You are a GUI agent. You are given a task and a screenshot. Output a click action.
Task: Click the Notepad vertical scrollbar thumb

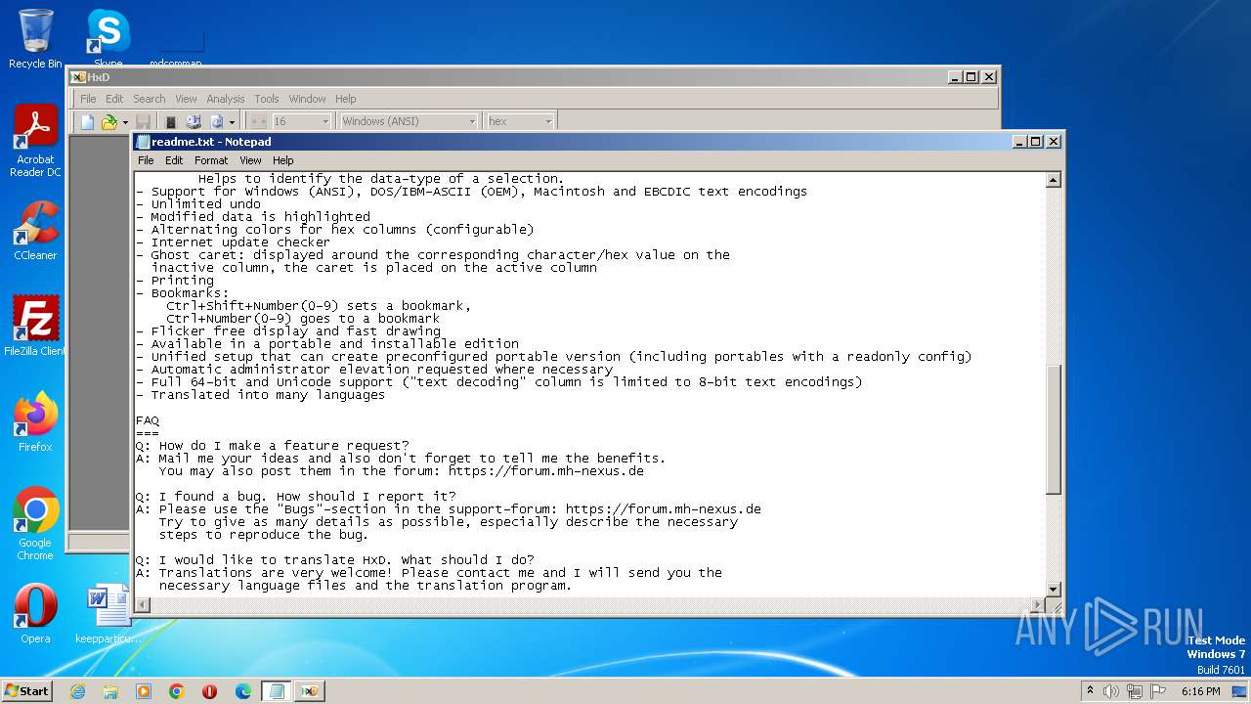tap(1054, 429)
